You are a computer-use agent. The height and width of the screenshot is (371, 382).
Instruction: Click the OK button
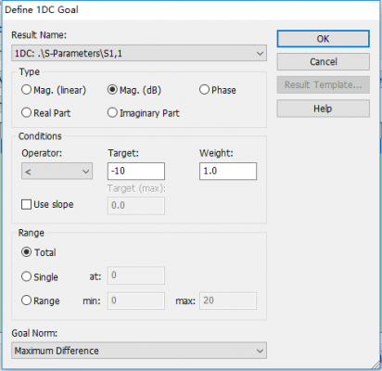323,39
